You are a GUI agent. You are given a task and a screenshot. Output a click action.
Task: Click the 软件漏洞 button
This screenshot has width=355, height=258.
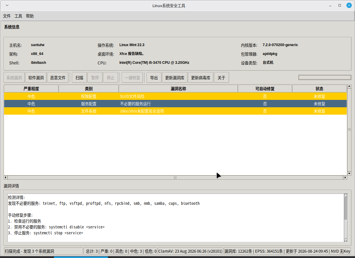(x=36, y=78)
